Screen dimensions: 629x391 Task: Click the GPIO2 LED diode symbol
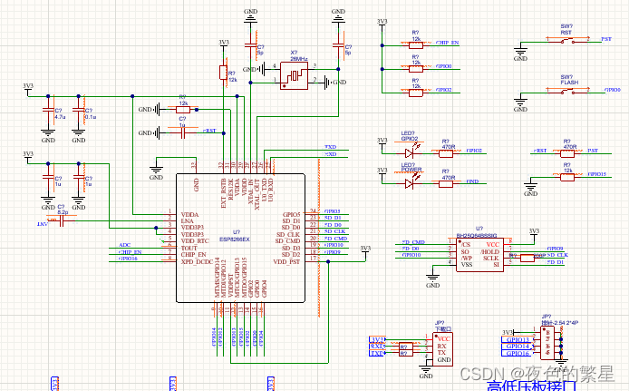[409, 153]
